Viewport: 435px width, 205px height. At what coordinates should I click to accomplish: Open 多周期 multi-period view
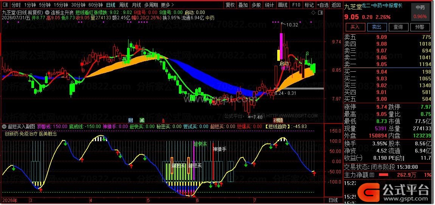point(151,5)
